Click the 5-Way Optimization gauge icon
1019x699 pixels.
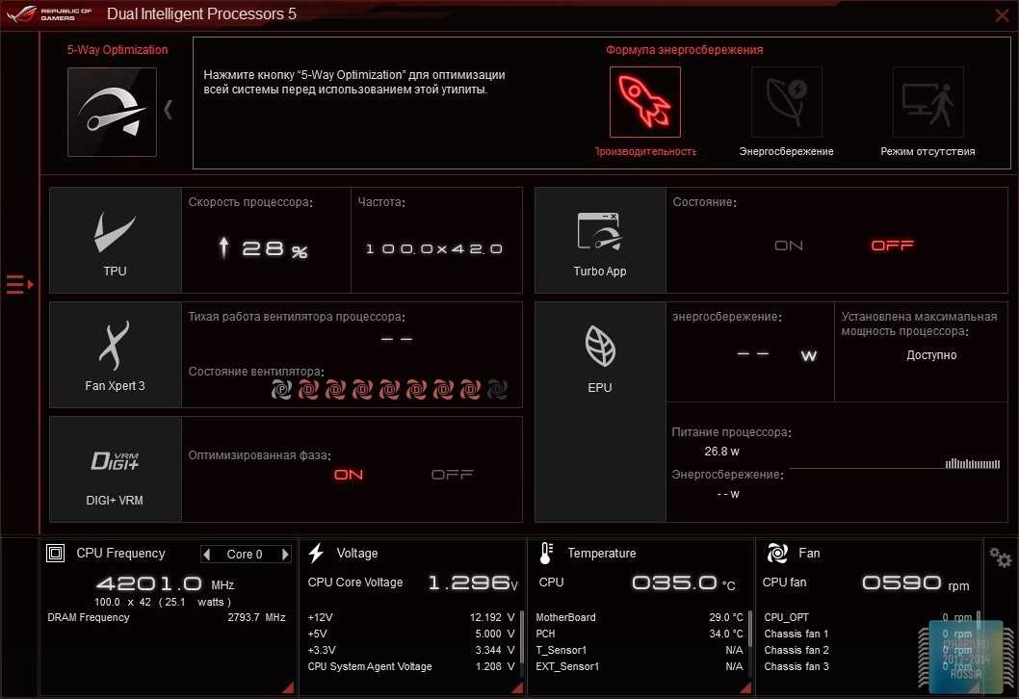point(112,112)
